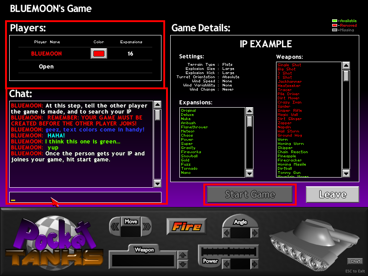Click the Wind Change value Never
Viewport: 368px width, 276px height.
click(228, 89)
